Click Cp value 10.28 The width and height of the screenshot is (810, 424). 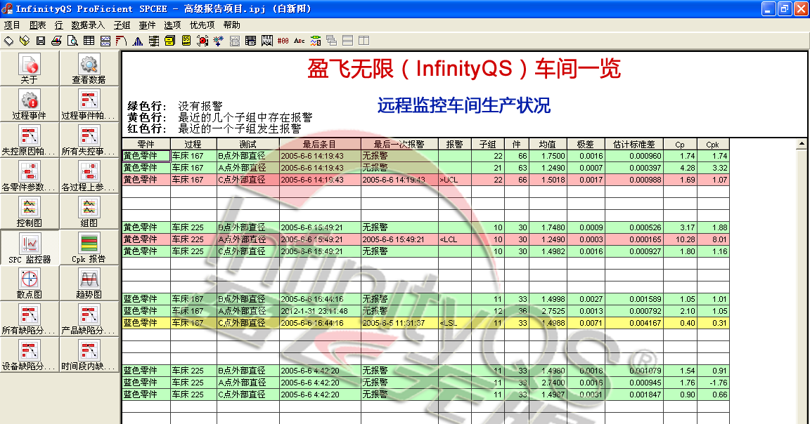pos(681,239)
